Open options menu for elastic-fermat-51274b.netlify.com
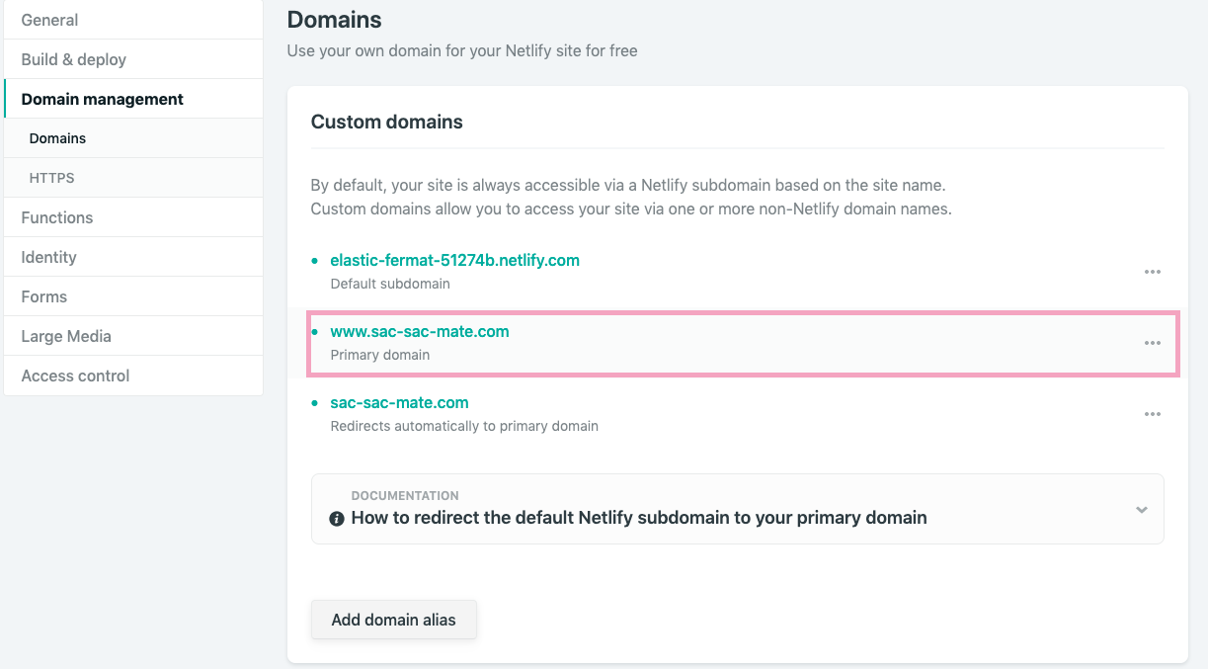This screenshot has height=669, width=1208. 1152,272
